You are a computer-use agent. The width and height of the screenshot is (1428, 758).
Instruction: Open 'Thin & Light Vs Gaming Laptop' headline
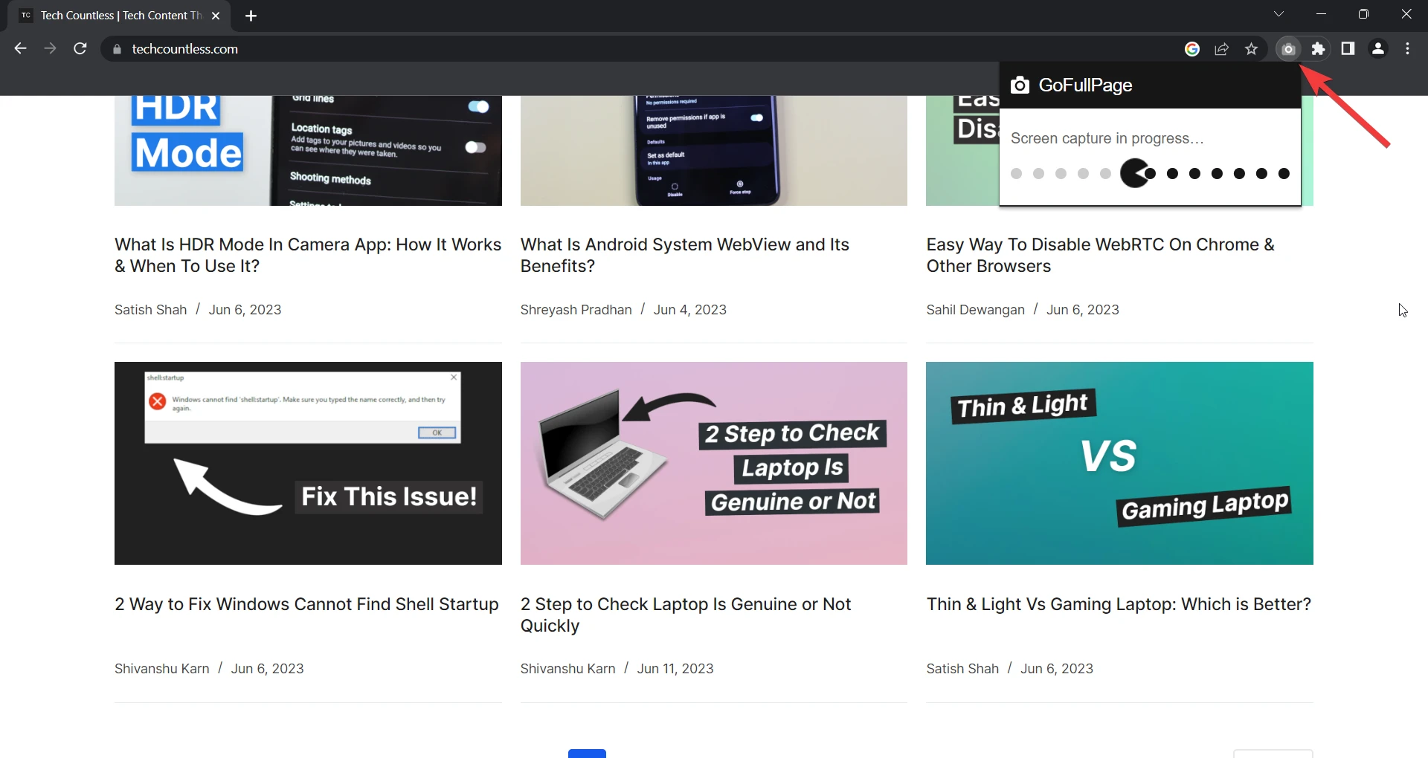[1119, 604]
